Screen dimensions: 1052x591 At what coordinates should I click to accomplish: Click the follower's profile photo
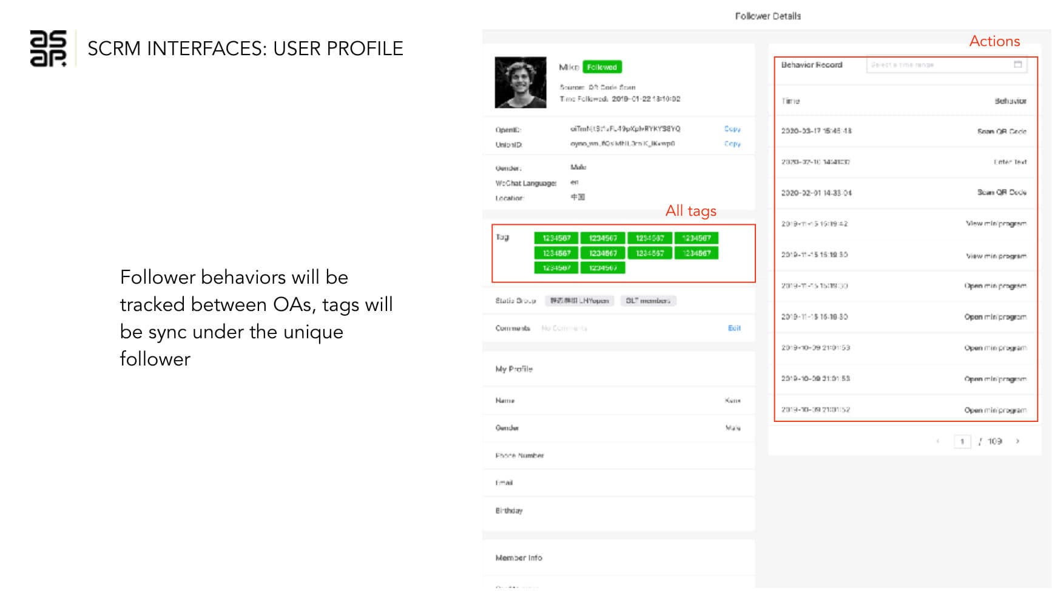(x=520, y=82)
